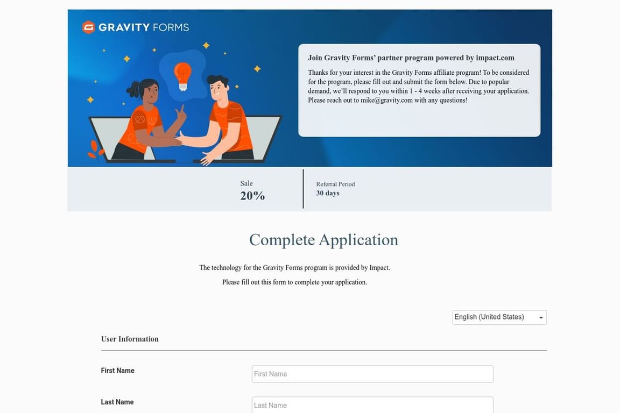Click the Sale '20%' value
This screenshot has height=413, width=620.
tap(252, 196)
